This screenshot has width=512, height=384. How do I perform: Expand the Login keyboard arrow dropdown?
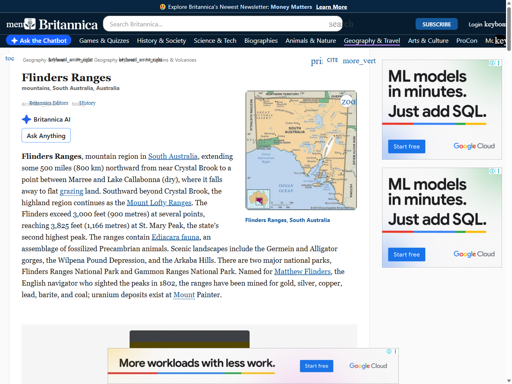click(495, 24)
